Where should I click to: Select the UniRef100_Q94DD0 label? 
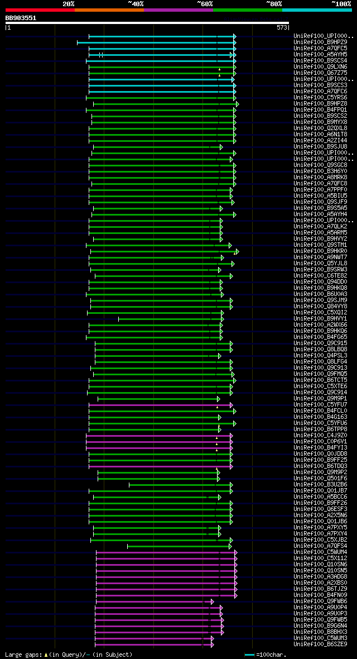(x=320, y=281)
